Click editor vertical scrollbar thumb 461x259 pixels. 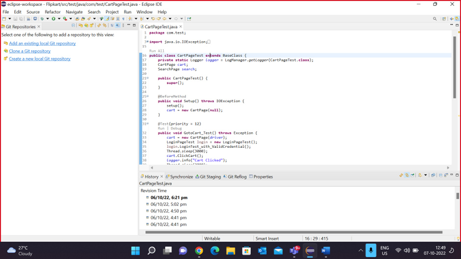[x=455, y=68]
